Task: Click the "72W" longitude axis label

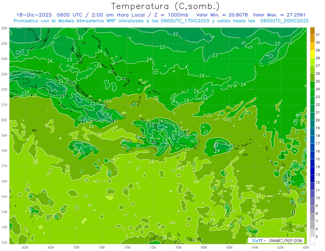Action: point(153,247)
